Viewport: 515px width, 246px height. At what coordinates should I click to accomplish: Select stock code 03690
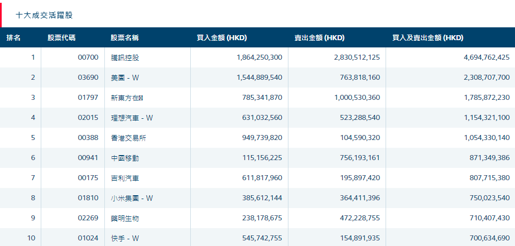pyautogui.click(x=88, y=78)
